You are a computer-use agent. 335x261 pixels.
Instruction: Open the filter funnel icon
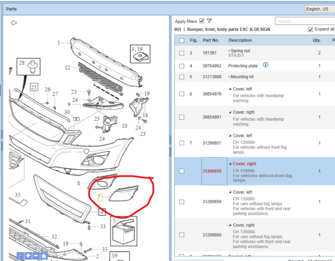(209, 21)
